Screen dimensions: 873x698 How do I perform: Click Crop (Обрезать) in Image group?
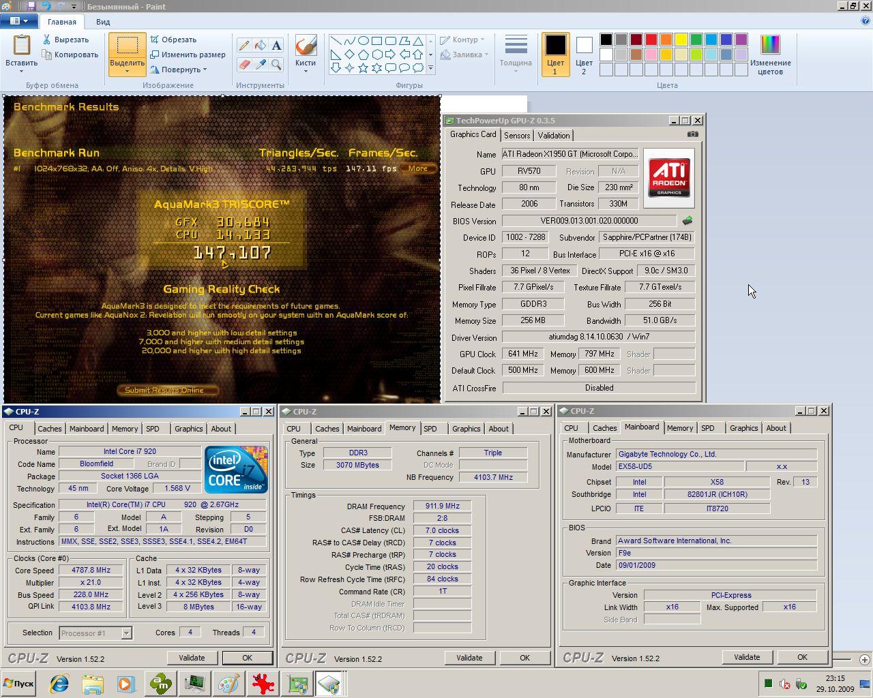point(173,40)
